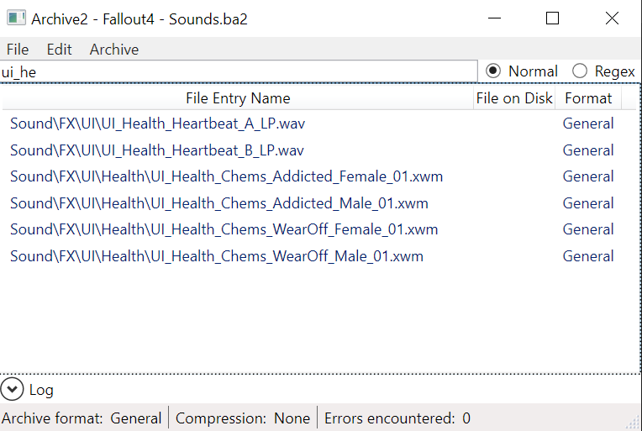Click Errors encountered: 0 status text
The height and width of the screenshot is (431, 642).
tap(397, 418)
